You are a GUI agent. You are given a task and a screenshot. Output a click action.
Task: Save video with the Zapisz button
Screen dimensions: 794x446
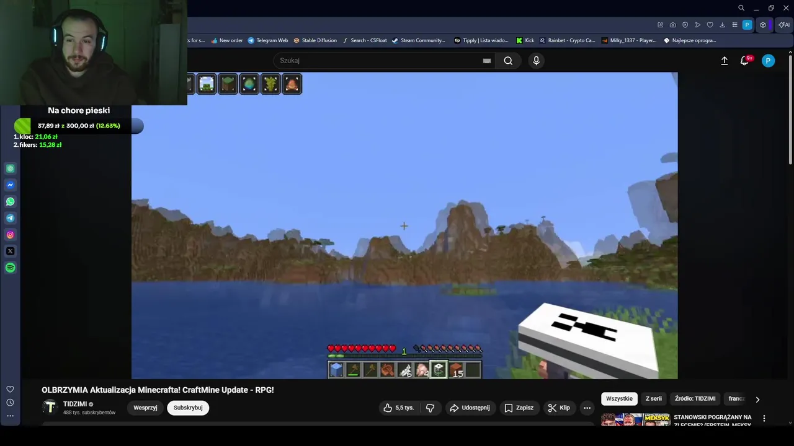519,408
